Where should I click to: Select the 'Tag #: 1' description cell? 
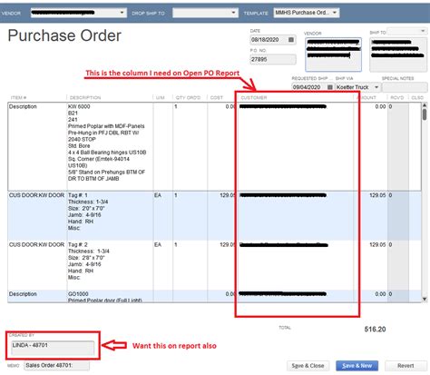coord(110,215)
